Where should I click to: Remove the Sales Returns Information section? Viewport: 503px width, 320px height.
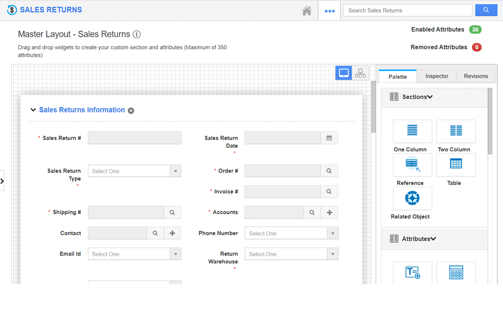coord(131,111)
